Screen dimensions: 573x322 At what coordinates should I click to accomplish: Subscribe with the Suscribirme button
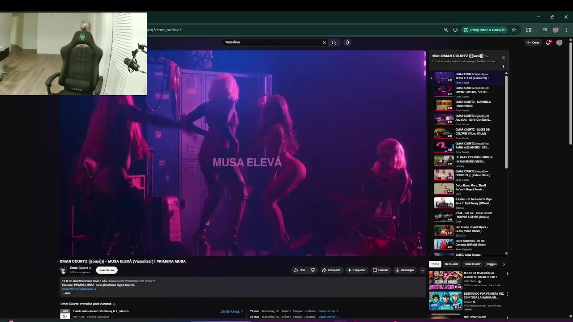click(x=107, y=270)
